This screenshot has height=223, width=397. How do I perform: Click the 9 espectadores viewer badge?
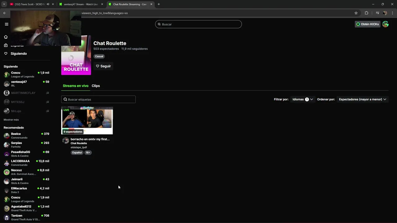pos(73,132)
